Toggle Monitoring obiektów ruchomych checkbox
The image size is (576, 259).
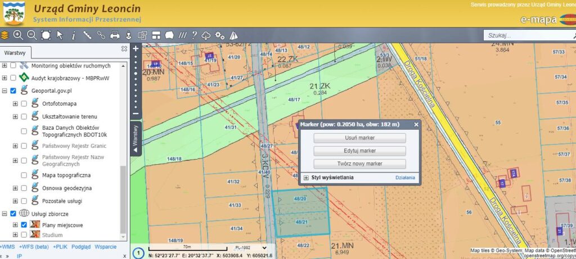tap(13, 66)
